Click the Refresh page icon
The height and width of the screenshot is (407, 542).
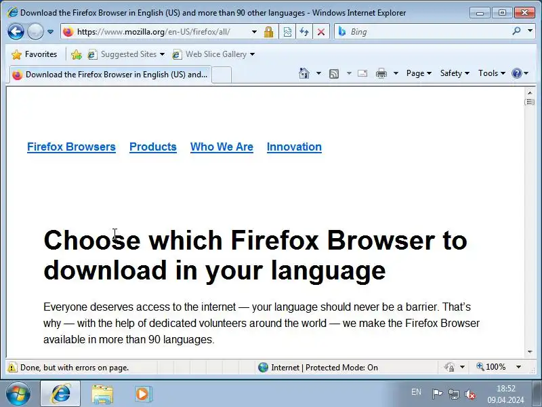pyautogui.click(x=304, y=32)
